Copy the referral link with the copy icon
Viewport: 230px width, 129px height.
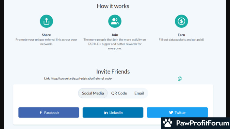[x=180, y=78]
